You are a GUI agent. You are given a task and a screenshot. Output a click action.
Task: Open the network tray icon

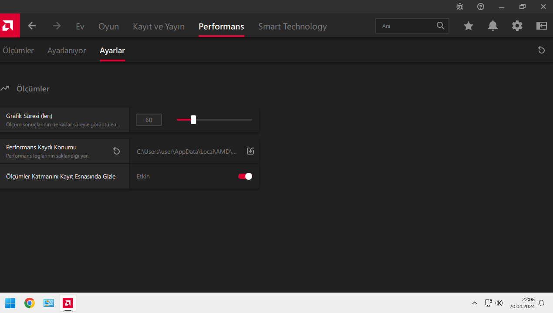pyautogui.click(x=489, y=303)
